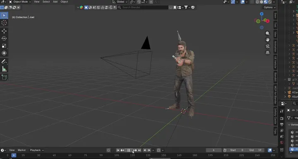Choose the Move tool
This screenshot has height=159, width=298.
pos(4,31)
